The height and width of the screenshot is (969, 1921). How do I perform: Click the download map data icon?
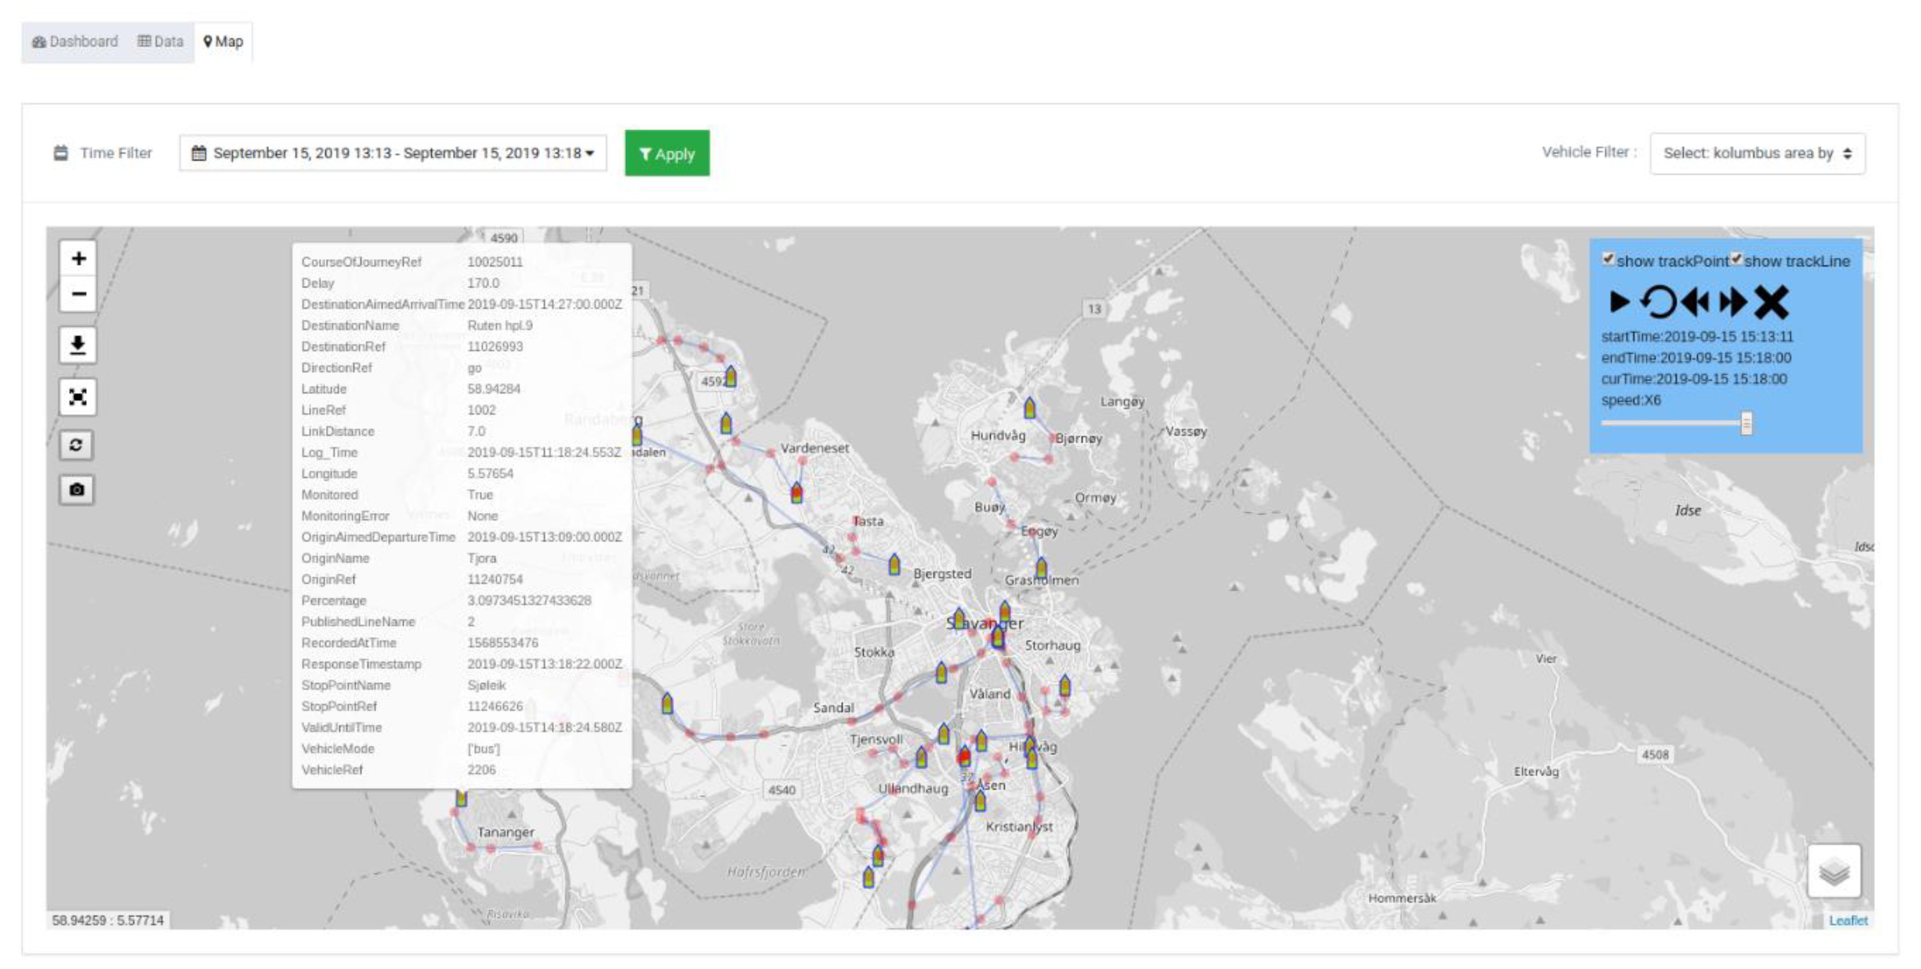[78, 345]
